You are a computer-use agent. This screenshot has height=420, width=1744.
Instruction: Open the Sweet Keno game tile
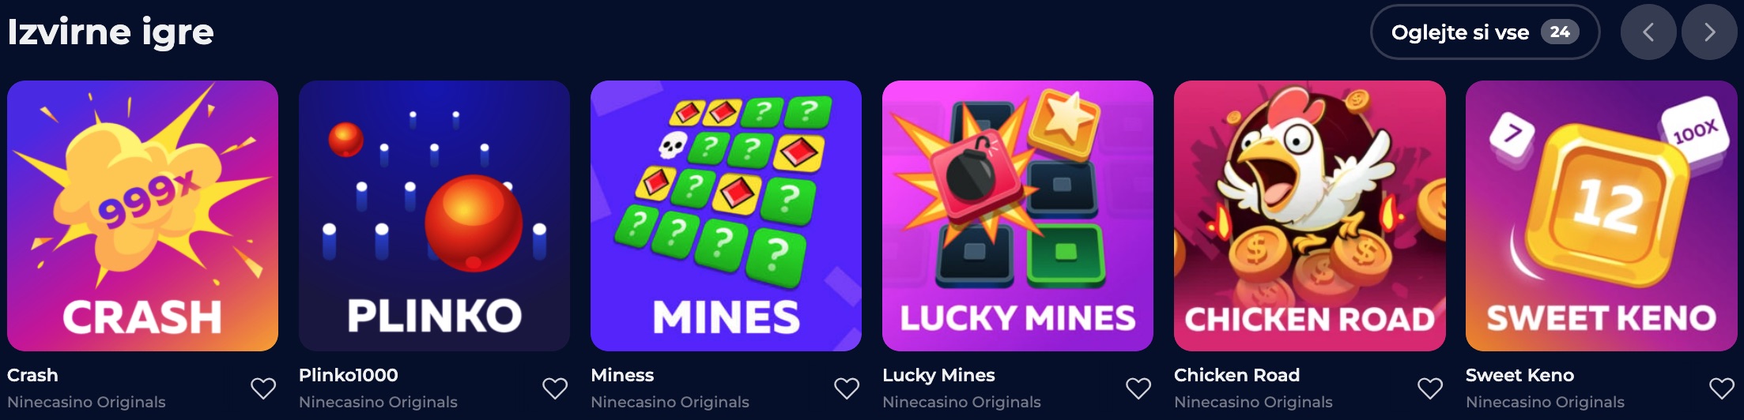[x=1601, y=216]
